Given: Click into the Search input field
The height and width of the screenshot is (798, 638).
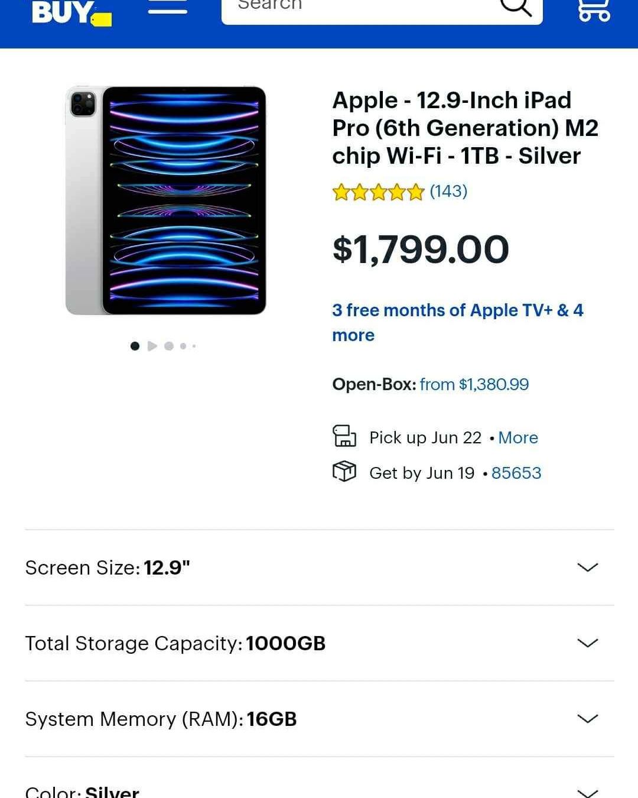Looking at the screenshot, I should (x=360, y=7).
